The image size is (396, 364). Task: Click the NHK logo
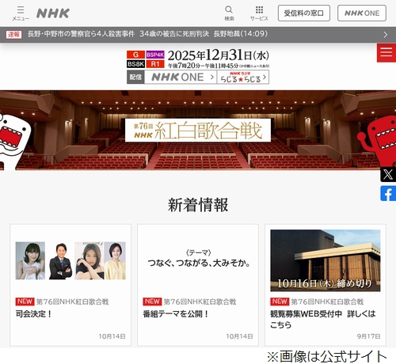(53, 13)
